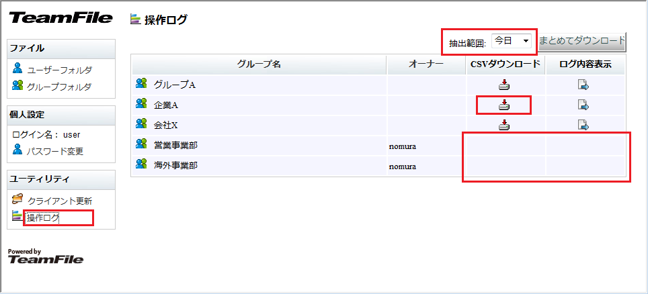Show log contents for 会社X
648x294 pixels.
tap(583, 125)
